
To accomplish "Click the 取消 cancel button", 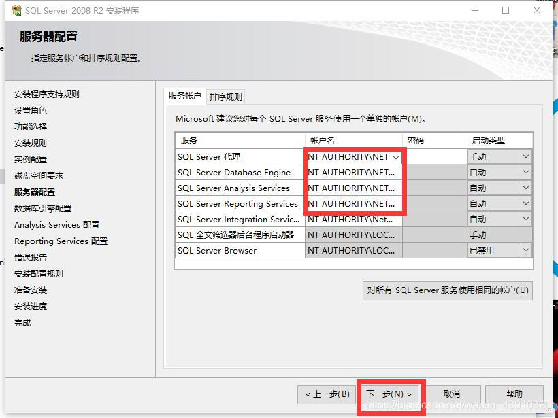I will [x=452, y=394].
